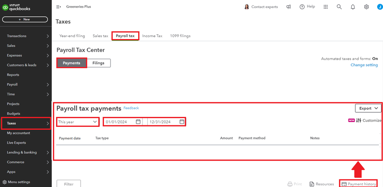Sort by Tax type column header

tap(102, 138)
